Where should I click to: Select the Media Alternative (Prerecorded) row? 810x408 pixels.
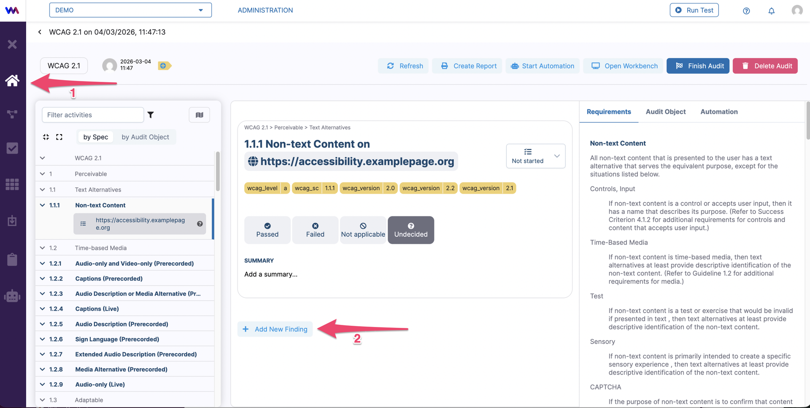[x=125, y=369]
